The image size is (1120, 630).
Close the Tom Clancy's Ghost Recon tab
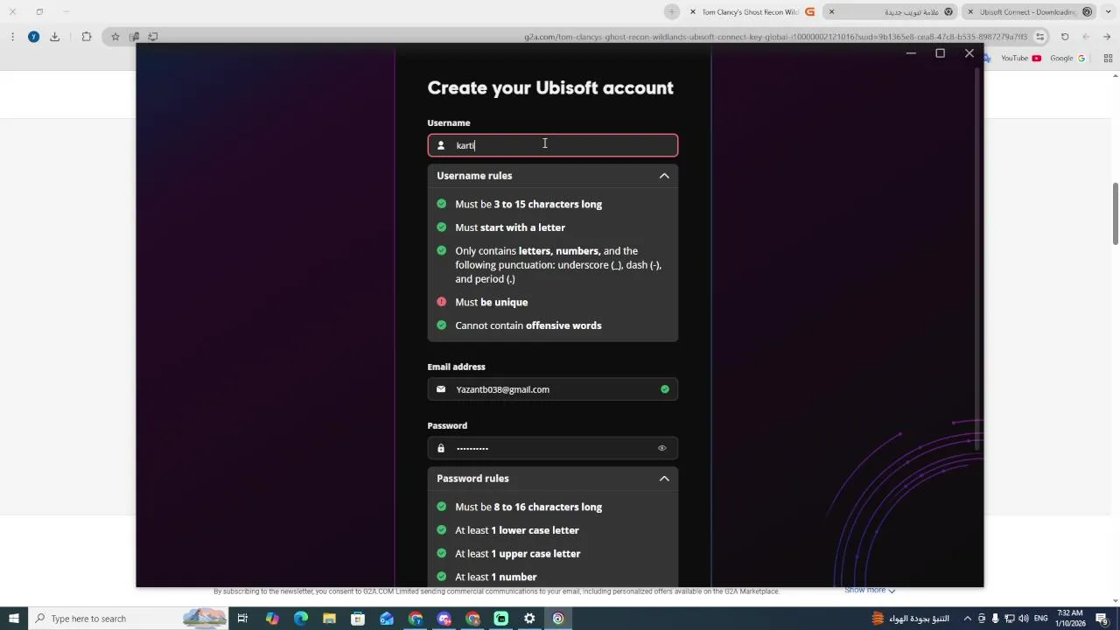[x=693, y=12]
